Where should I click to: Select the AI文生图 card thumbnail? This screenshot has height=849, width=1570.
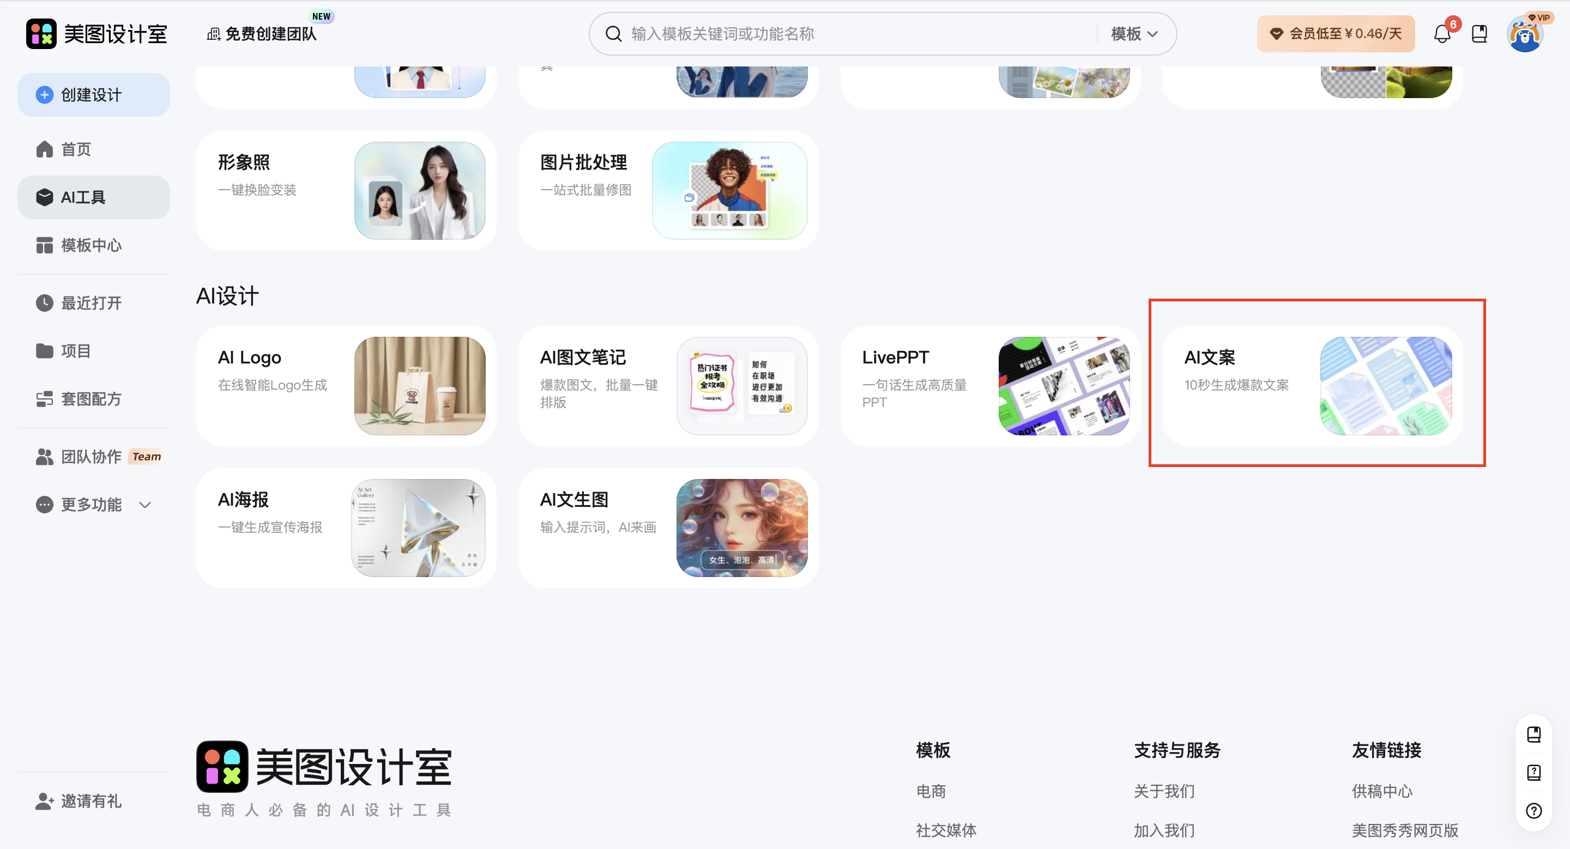[x=742, y=527]
